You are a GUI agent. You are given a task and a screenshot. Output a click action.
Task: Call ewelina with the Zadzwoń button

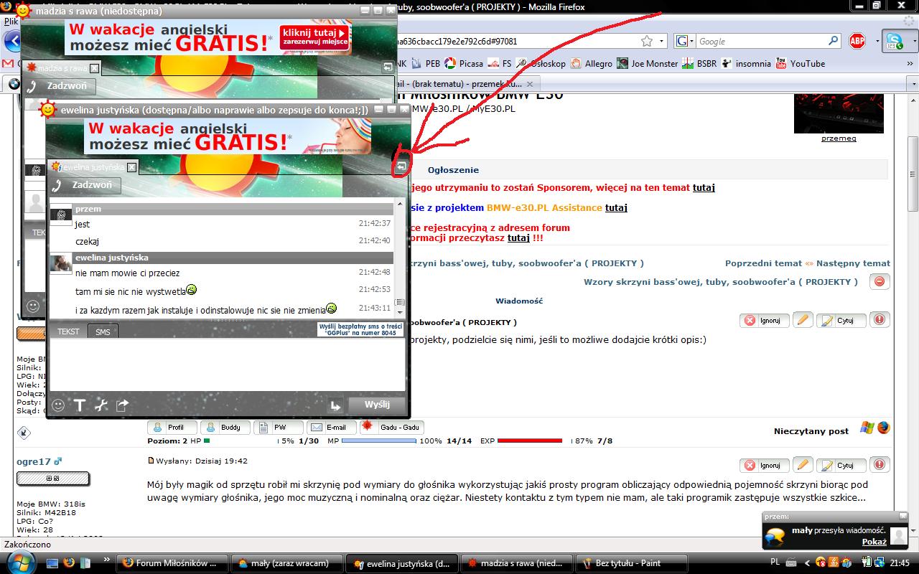pyautogui.click(x=85, y=185)
